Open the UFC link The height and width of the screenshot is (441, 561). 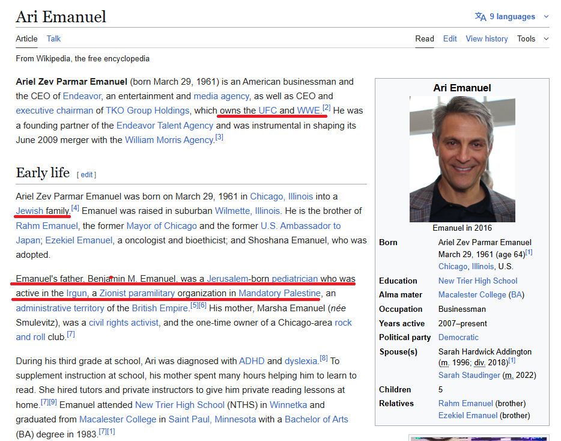coord(268,111)
